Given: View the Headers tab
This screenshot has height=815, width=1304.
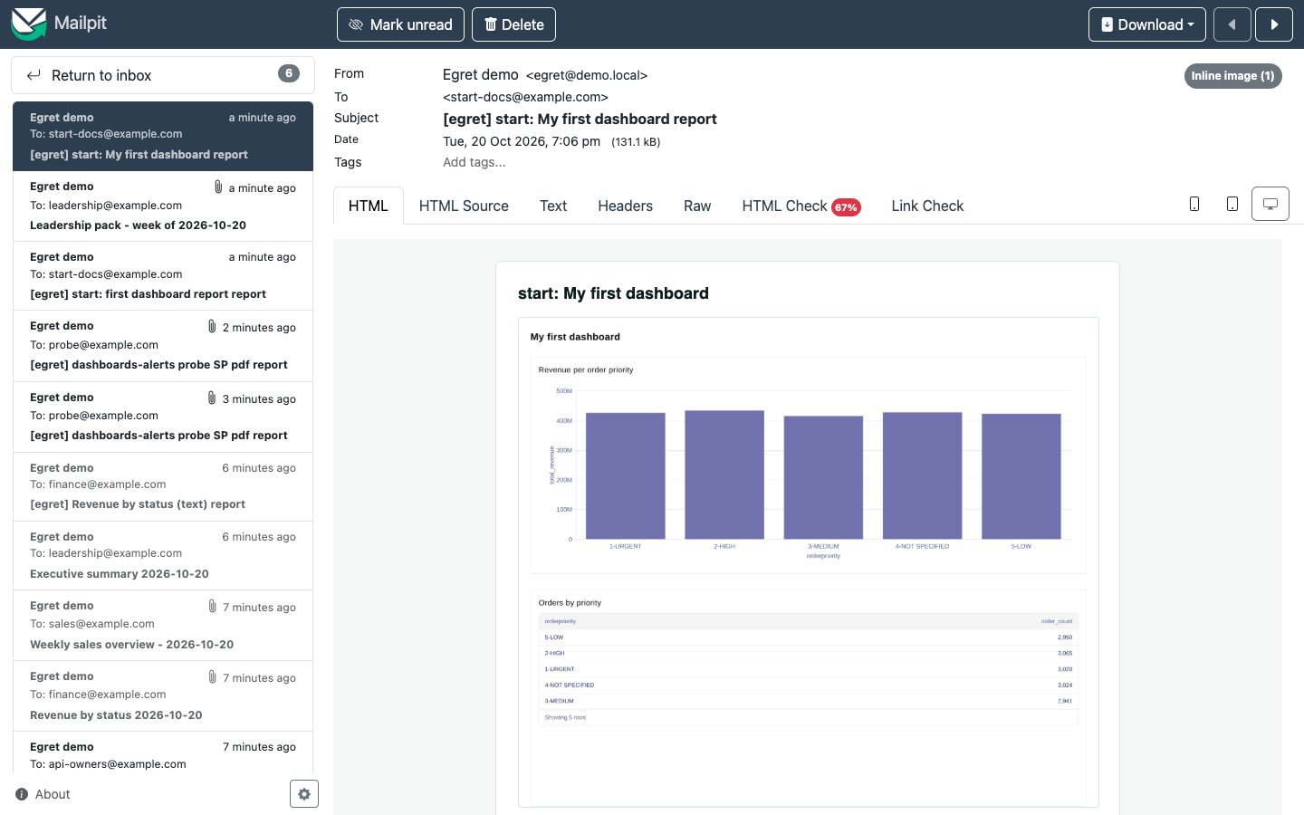Looking at the screenshot, I should [x=625, y=206].
